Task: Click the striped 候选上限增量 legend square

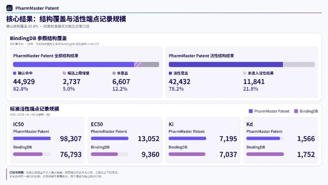Action: [64, 73]
